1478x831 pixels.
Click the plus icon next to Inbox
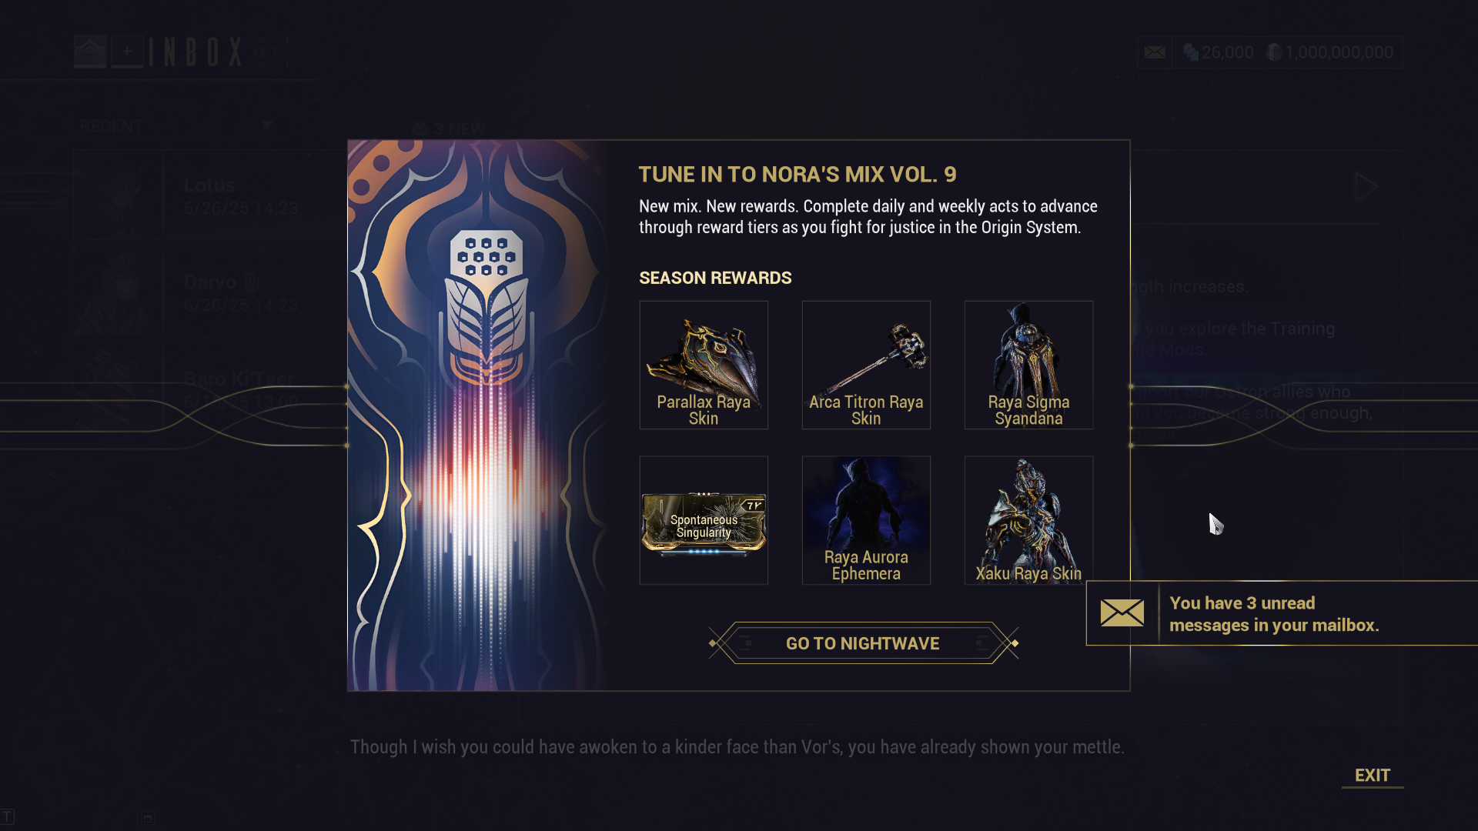pos(127,52)
